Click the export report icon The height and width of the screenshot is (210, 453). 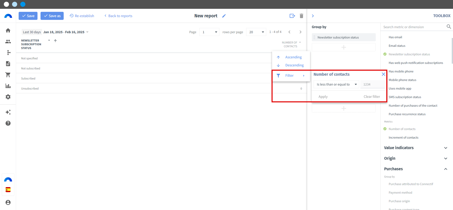click(x=292, y=16)
